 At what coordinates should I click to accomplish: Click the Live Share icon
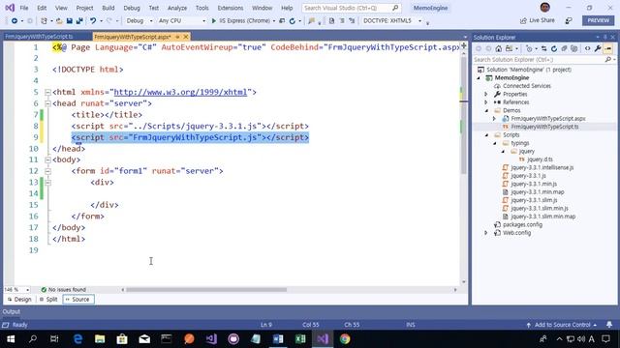(523, 20)
